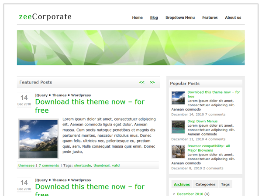Show previous featured post with << arrow
Screen dimensions: 262x196
pyautogui.click(x=142, y=82)
